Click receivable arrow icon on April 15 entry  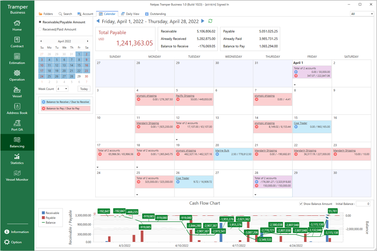[x=296, y=127]
